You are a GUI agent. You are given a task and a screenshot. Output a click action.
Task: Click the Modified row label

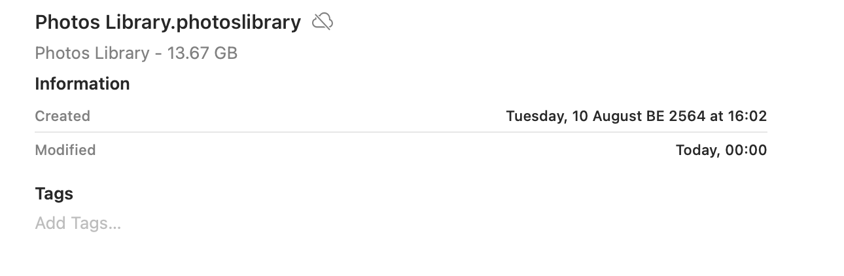(x=65, y=150)
